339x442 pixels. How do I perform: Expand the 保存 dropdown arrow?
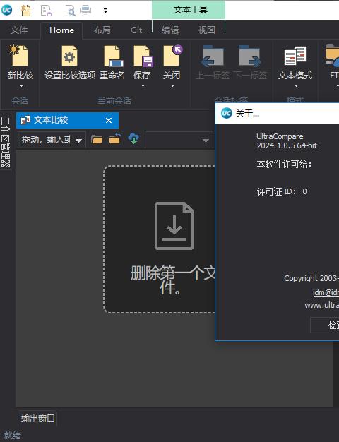(143, 85)
